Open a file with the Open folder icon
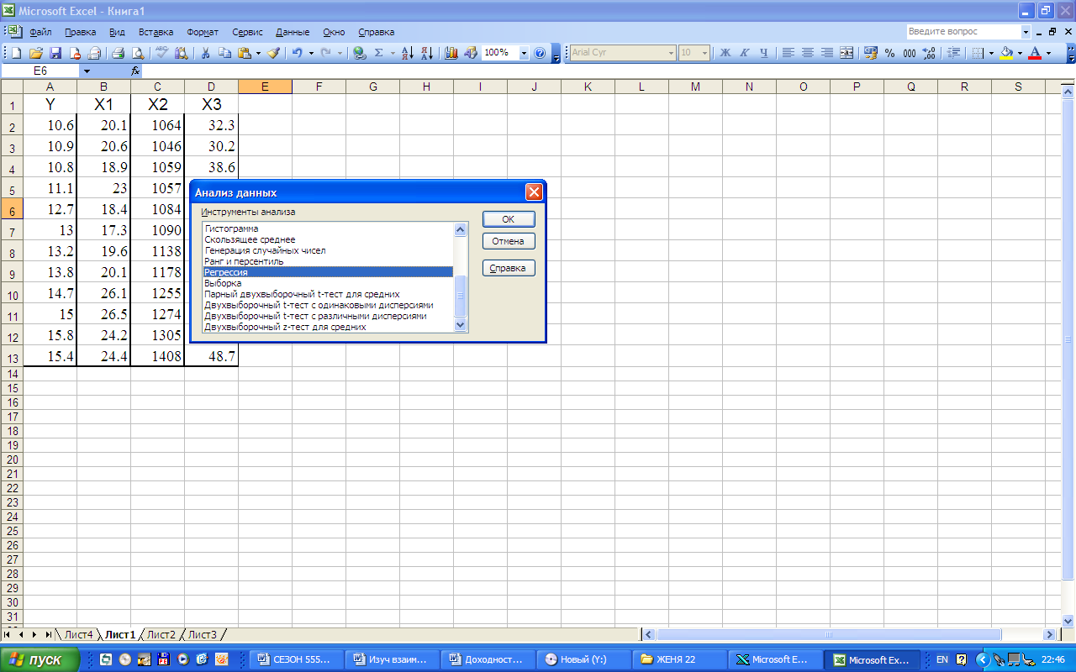 pyautogui.click(x=36, y=53)
